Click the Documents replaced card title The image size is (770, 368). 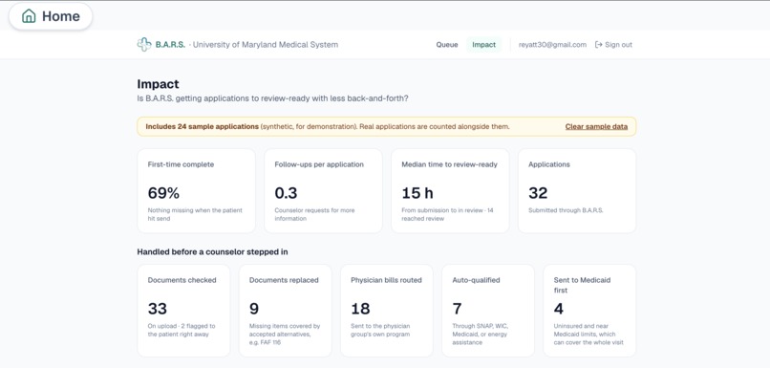(x=284, y=280)
